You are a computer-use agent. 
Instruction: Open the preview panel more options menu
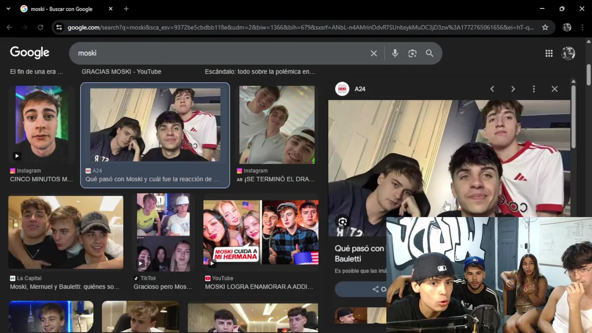pyautogui.click(x=534, y=89)
